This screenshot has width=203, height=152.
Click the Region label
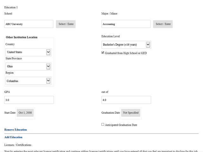point(10,73)
